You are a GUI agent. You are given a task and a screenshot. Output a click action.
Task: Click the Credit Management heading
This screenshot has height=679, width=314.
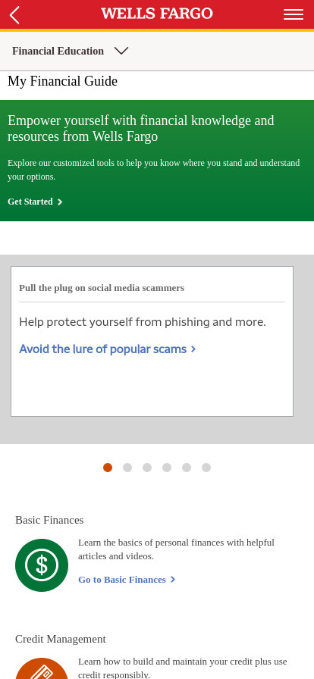click(x=61, y=639)
